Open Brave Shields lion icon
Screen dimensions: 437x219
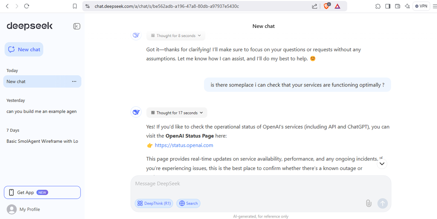[x=327, y=6]
